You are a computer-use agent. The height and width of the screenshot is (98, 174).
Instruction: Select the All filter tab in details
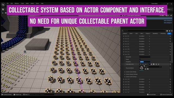(169, 33)
